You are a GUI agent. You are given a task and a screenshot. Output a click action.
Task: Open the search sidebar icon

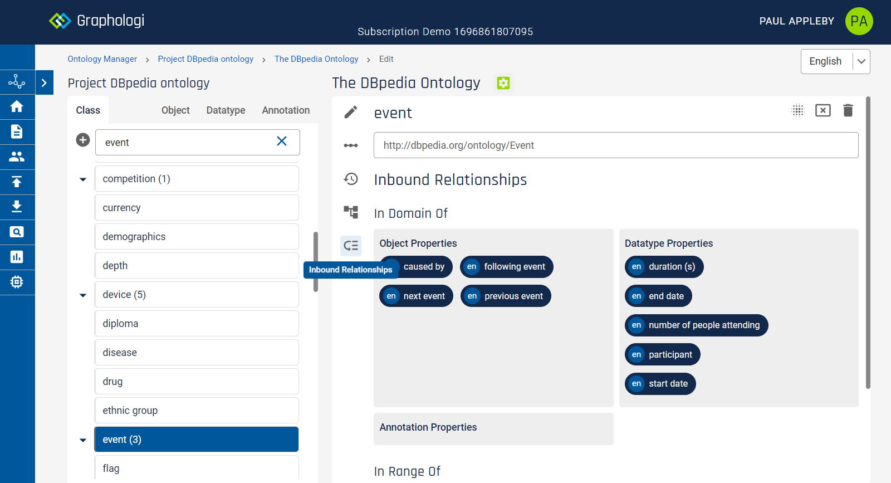click(x=17, y=232)
